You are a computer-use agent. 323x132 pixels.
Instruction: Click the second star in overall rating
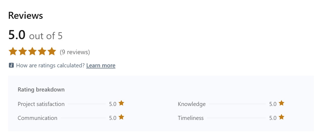point(23,51)
